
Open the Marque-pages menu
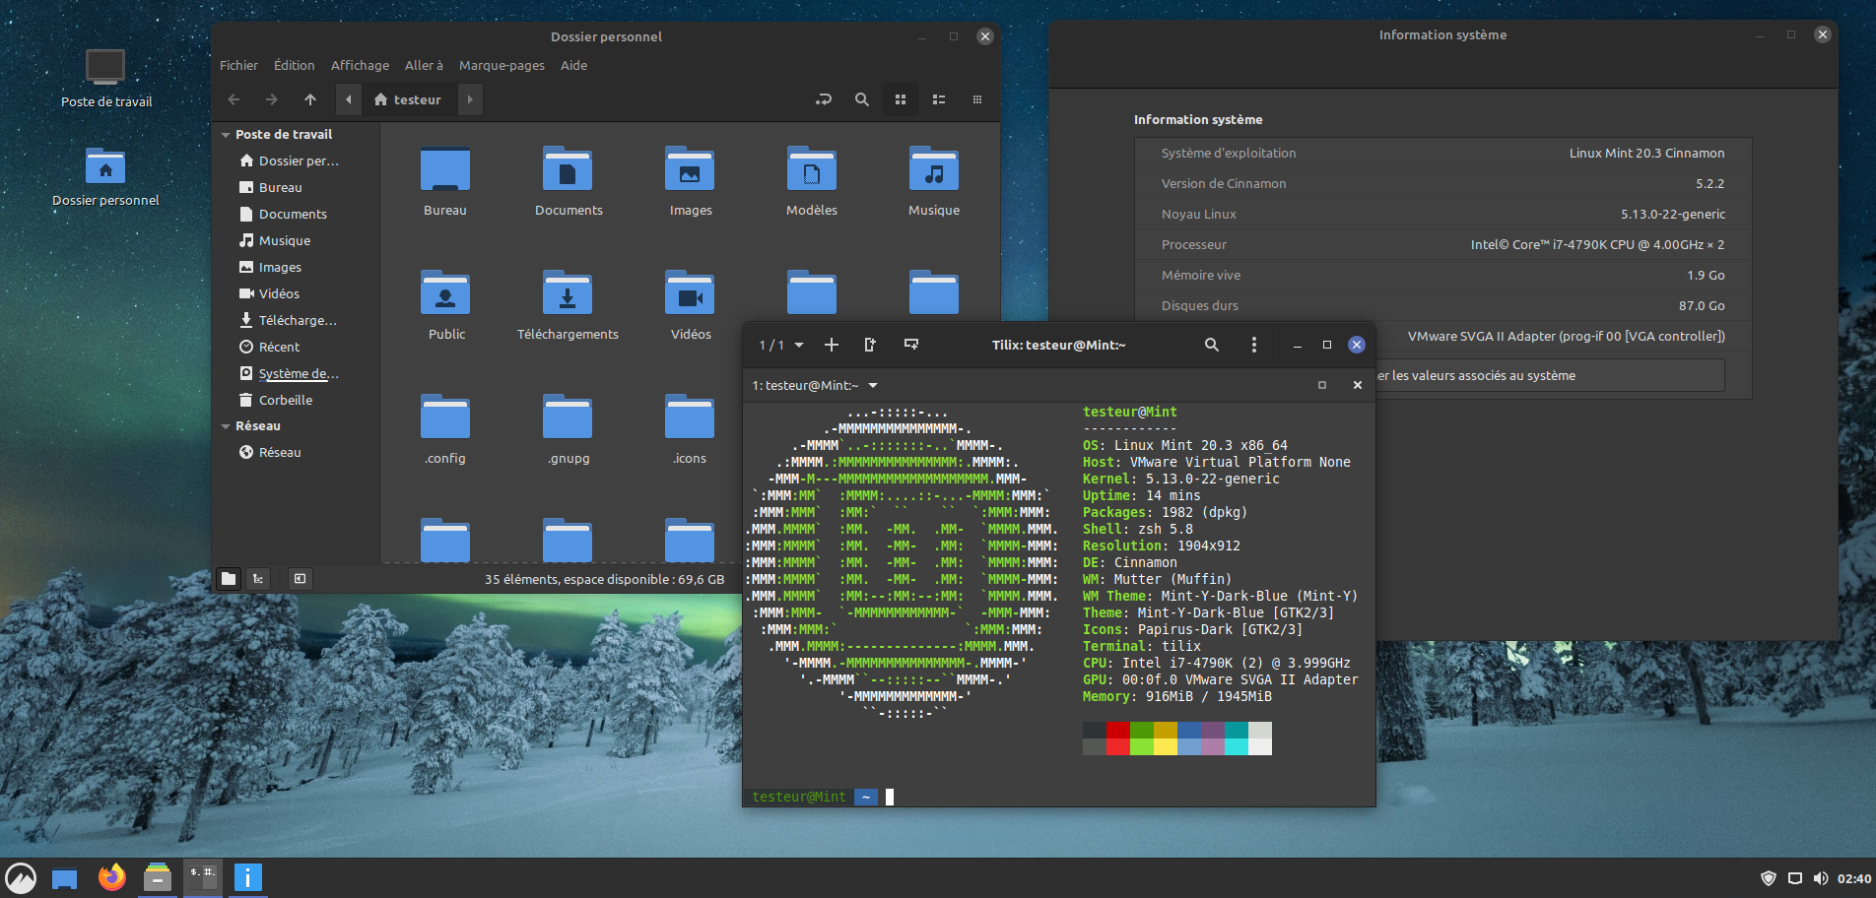point(502,65)
